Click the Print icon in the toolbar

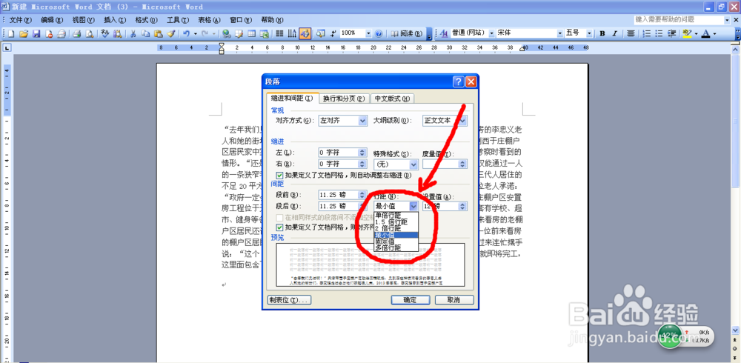click(x=76, y=33)
